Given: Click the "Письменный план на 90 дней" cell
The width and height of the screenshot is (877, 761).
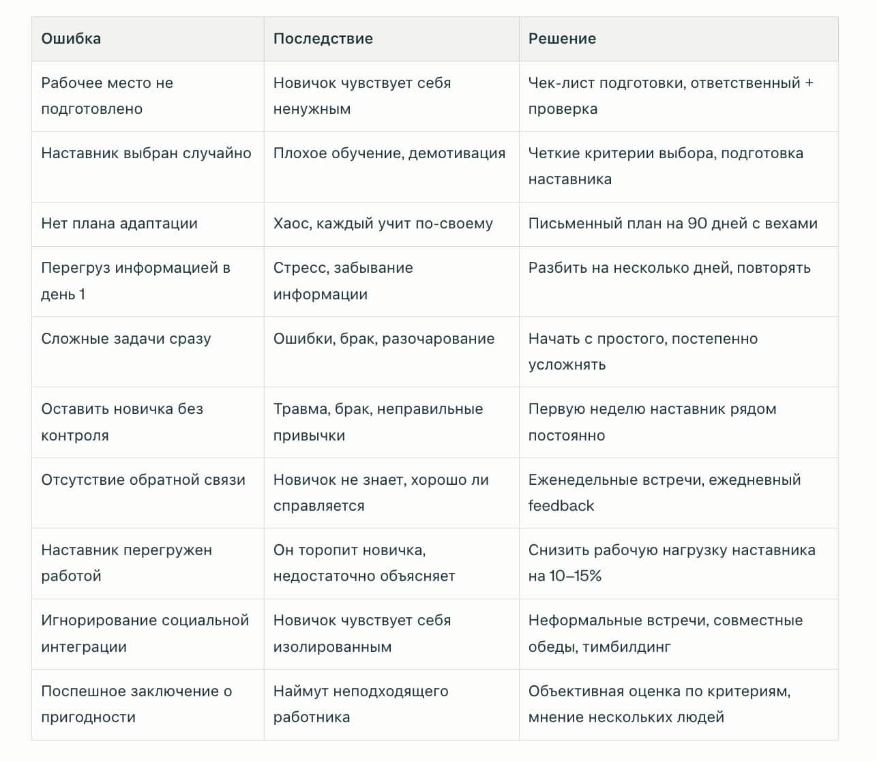Looking at the screenshot, I should 672,224.
